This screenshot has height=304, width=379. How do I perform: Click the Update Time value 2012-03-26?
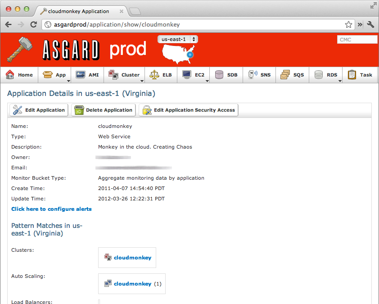(x=131, y=199)
